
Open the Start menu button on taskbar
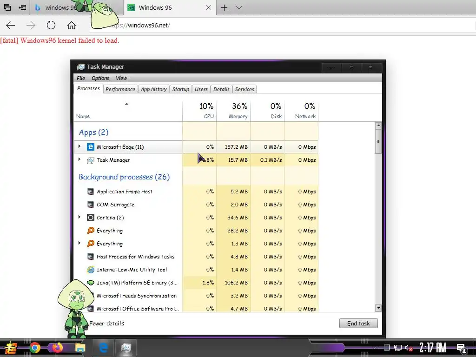[x=10, y=348]
